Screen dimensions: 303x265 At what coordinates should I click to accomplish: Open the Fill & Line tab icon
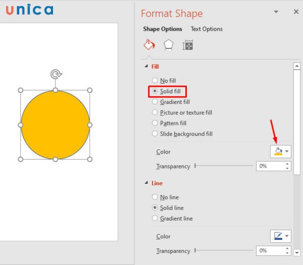coord(149,45)
